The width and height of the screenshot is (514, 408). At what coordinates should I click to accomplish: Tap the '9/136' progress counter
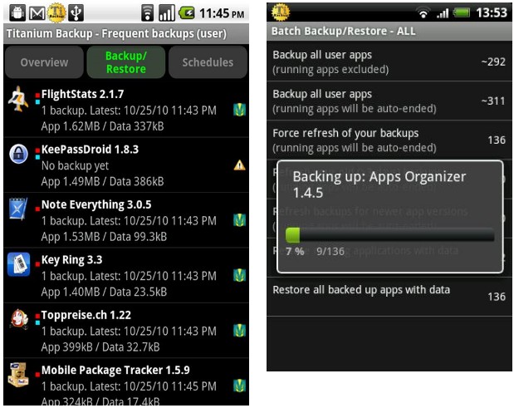[x=330, y=252]
